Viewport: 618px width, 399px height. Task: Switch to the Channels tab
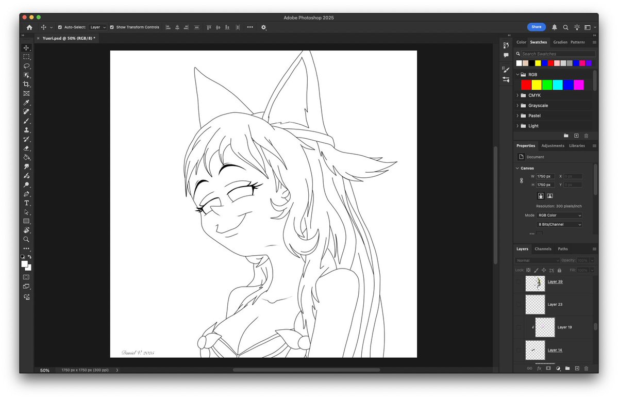(x=543, y=249)
